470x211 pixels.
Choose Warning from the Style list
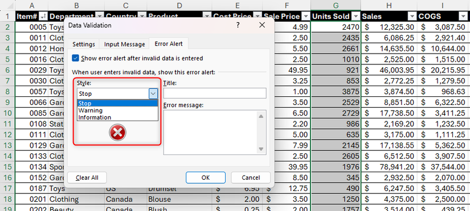(117, 111)
